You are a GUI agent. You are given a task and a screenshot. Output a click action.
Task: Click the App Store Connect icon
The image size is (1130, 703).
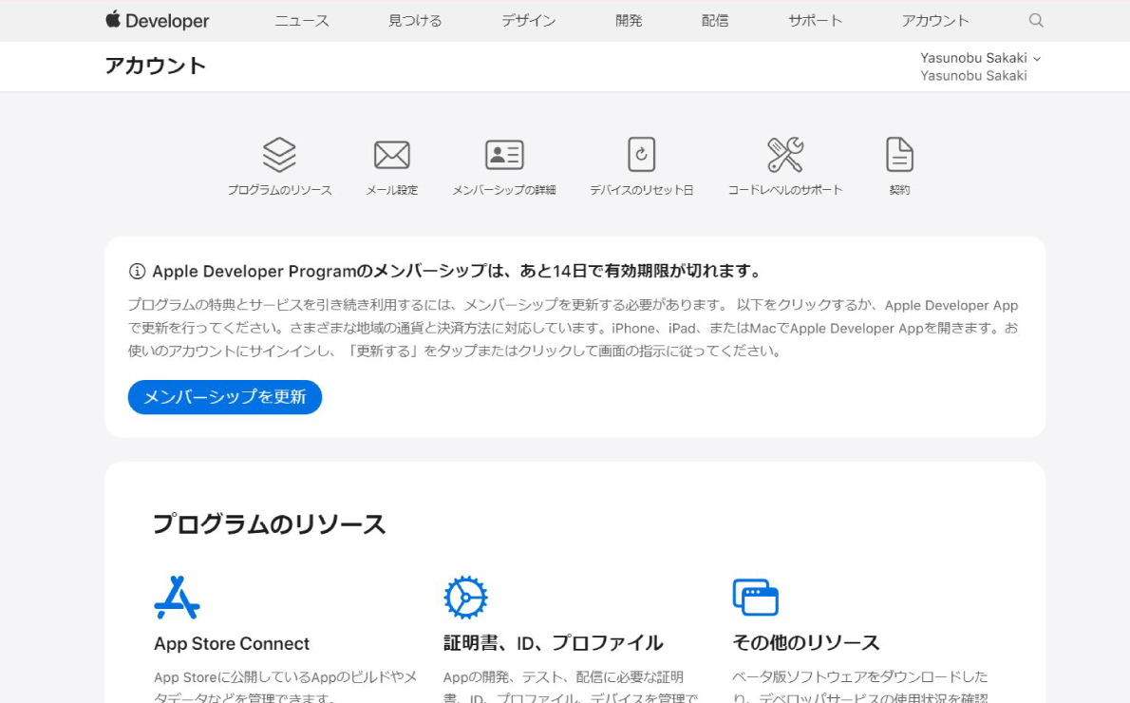click(177, 598)
